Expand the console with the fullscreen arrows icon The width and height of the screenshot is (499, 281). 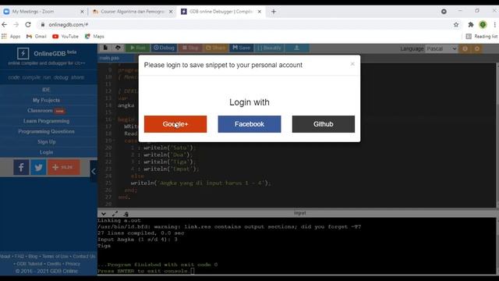click(115, 214)
